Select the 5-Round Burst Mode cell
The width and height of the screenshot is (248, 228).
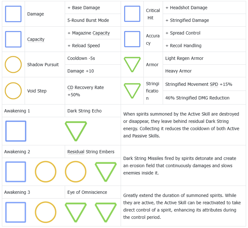pos(93,20)
